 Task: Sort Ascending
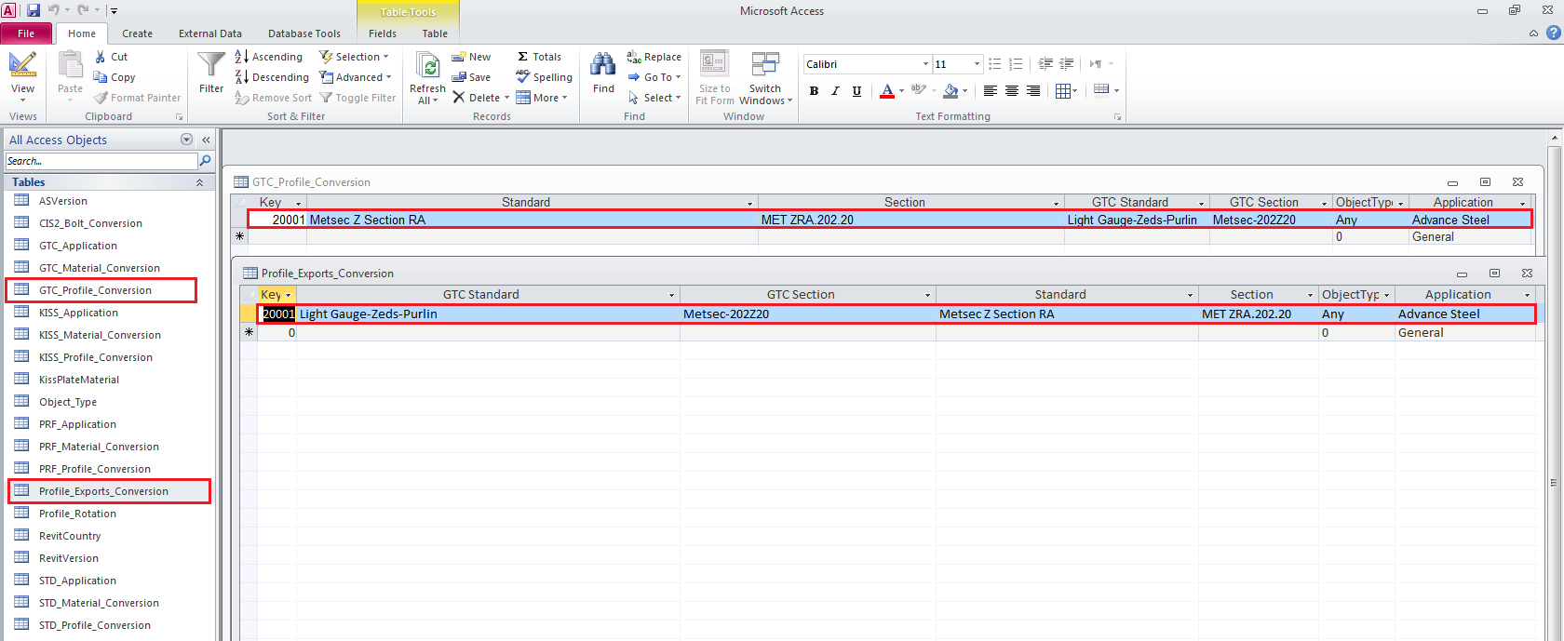tap(268, 57)
